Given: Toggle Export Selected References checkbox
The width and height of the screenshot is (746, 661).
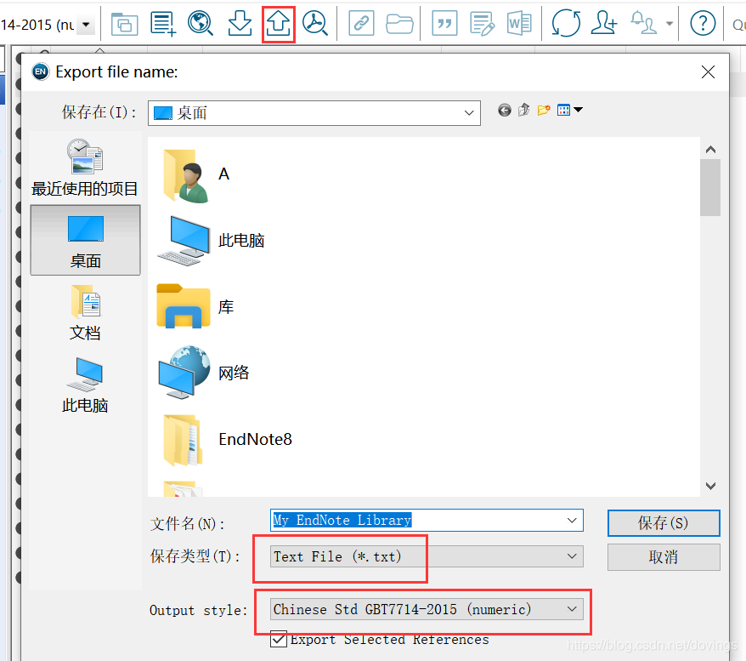Looking at the screenshot, I should point(279,639).
